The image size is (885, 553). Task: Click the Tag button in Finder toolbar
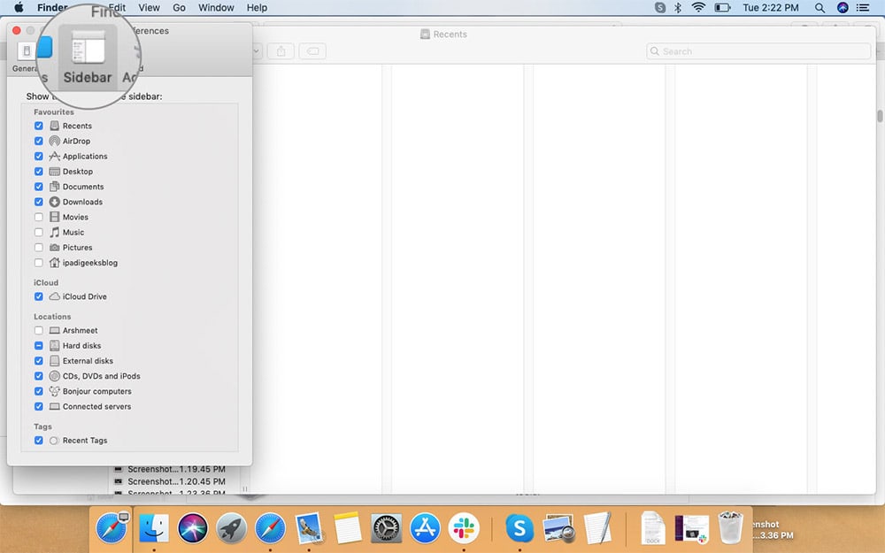[312, 51]
